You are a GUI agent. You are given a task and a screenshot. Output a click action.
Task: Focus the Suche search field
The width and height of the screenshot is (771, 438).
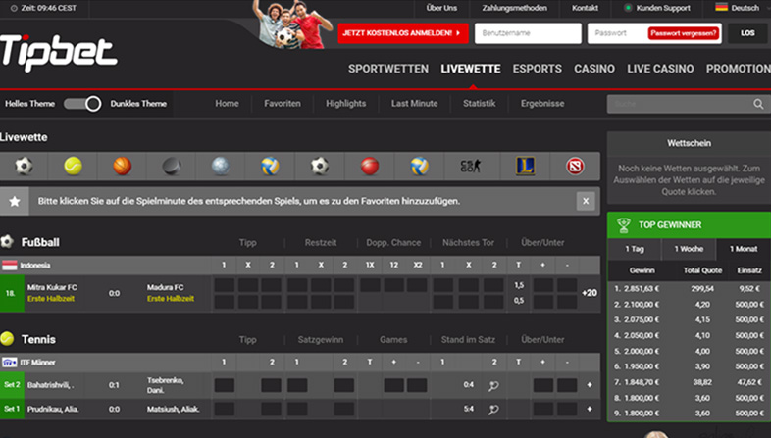679,104
